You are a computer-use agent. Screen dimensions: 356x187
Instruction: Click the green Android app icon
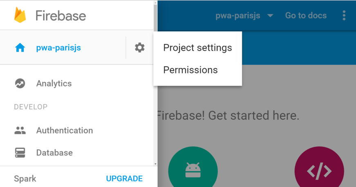click(x=193, y=170)
